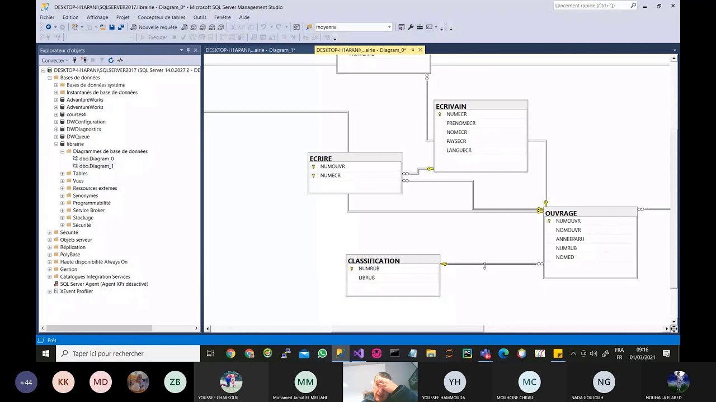
Task: Open the Outils menu
Action: (200, 17)
